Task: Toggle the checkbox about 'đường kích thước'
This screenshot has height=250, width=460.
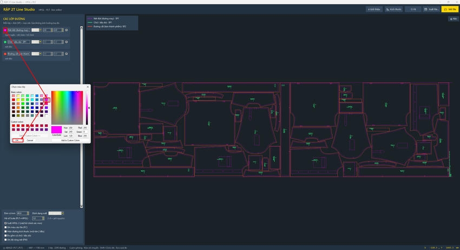Action: point(5,232)
